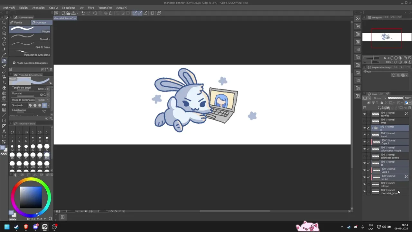
Task: Click zoom in plus in Navigator
Action: pyautogui.click(x=396, y=58)
